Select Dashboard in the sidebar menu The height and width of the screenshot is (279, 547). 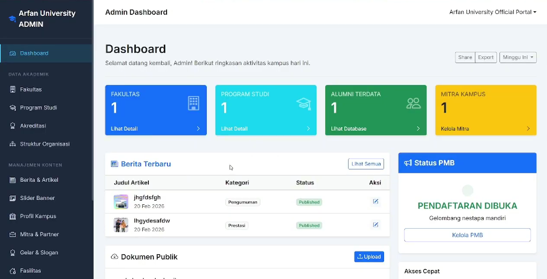34,53
